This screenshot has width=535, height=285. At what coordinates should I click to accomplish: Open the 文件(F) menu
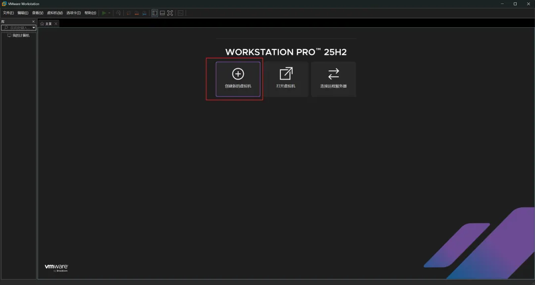[x=8, y=13]
